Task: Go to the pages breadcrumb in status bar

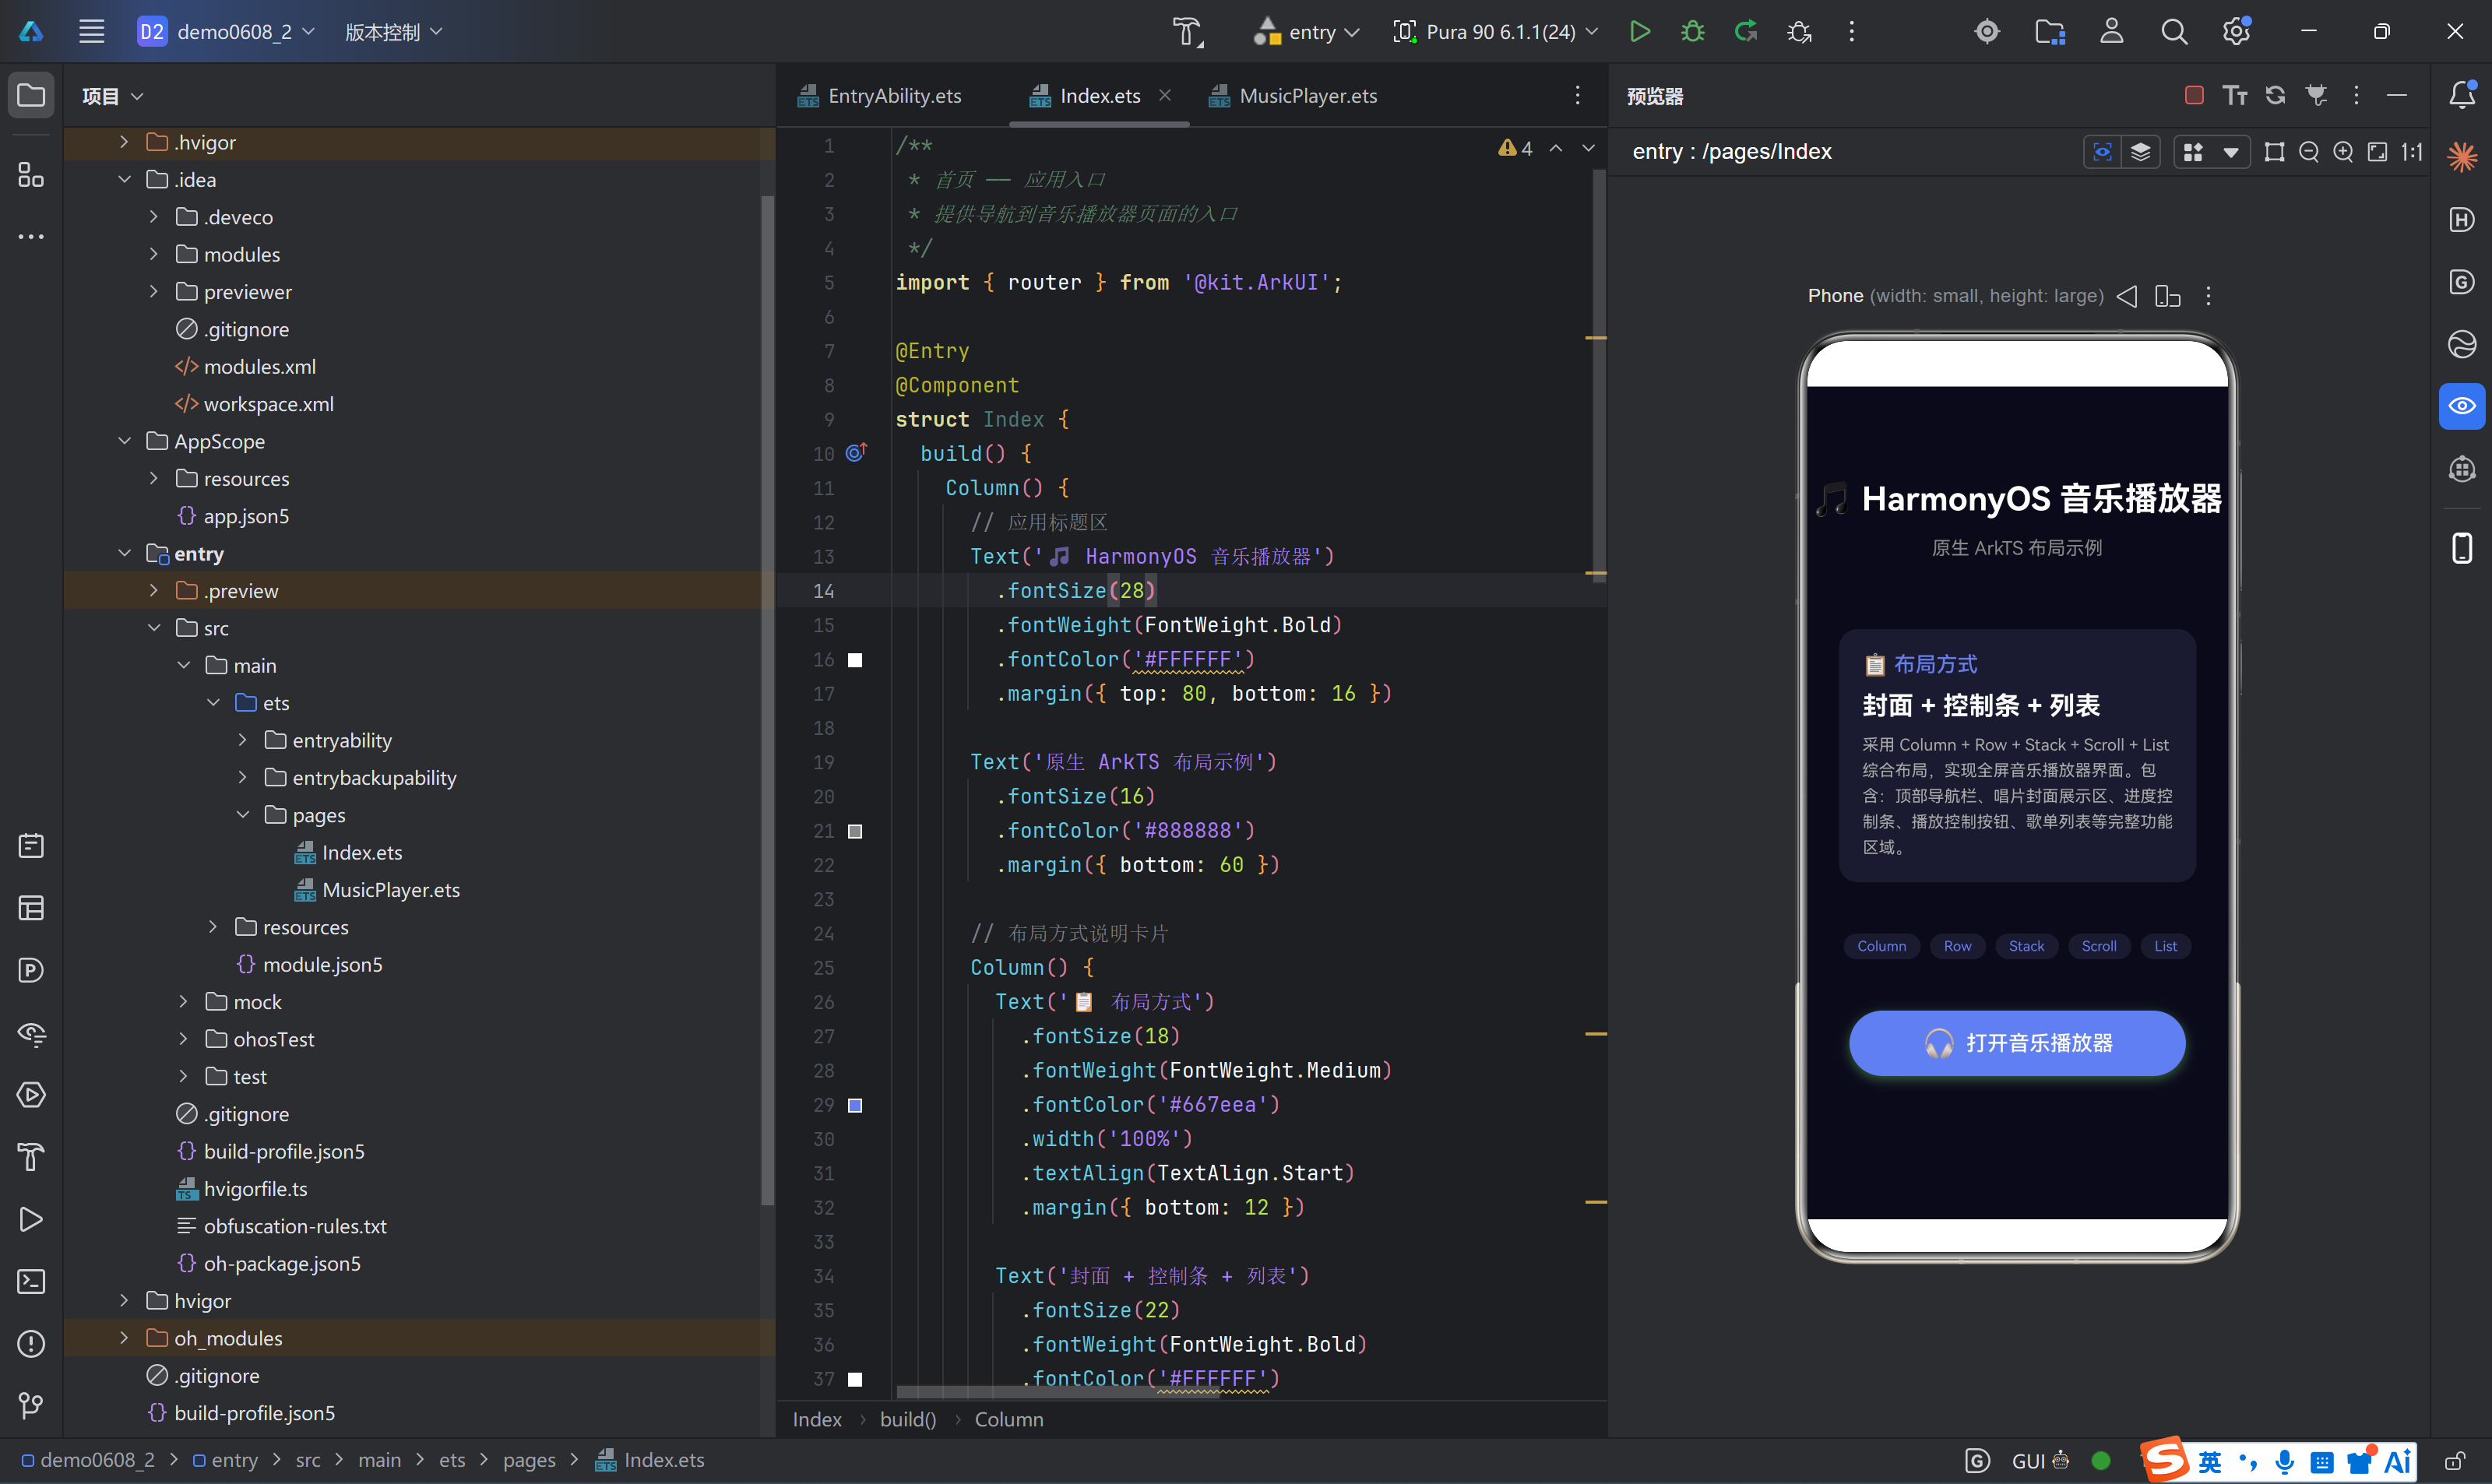Action: pyautogui.click(x=529, y=1460)
